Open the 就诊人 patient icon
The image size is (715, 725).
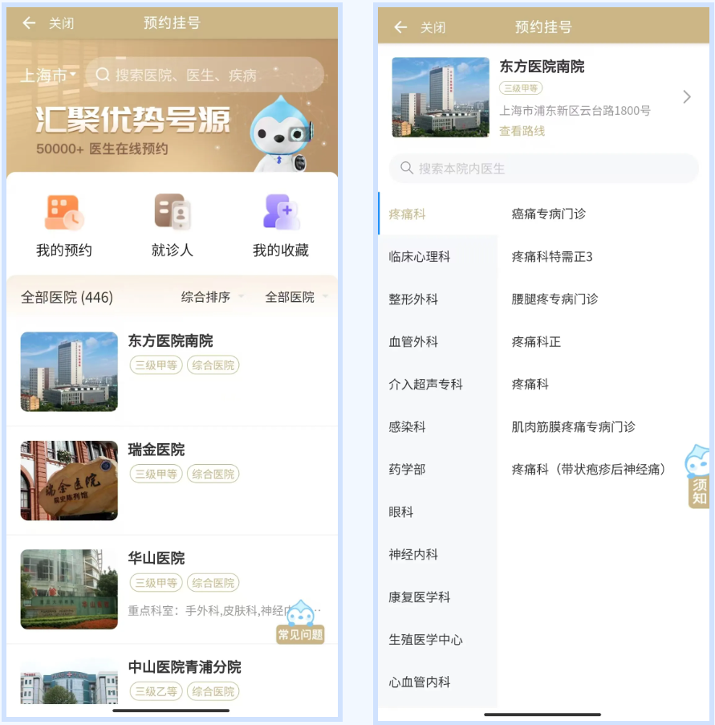click(x=173, y=213)
